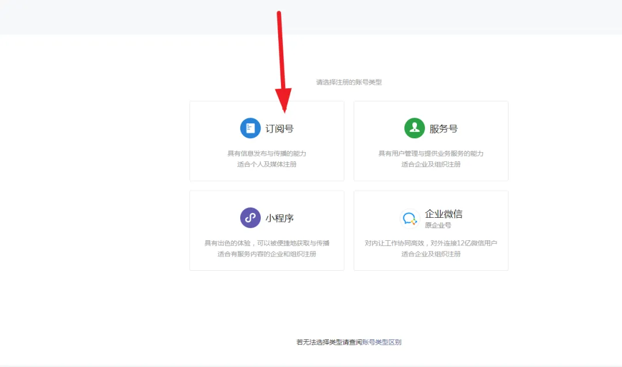Click text 具有出色的体验，可以被便捷地获取与传播
The height and width of the screenshot is (367, 622).
point(267,243)
